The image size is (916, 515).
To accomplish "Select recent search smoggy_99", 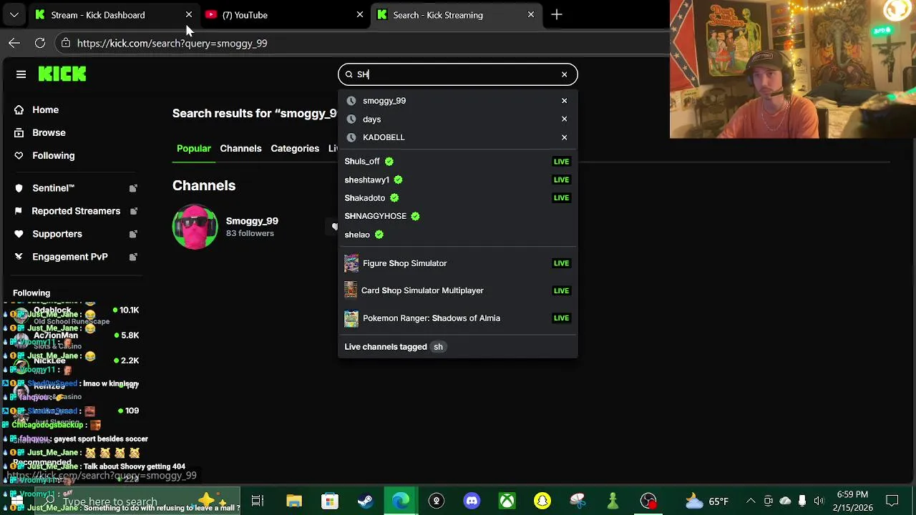I will click(x=384, y=101).
